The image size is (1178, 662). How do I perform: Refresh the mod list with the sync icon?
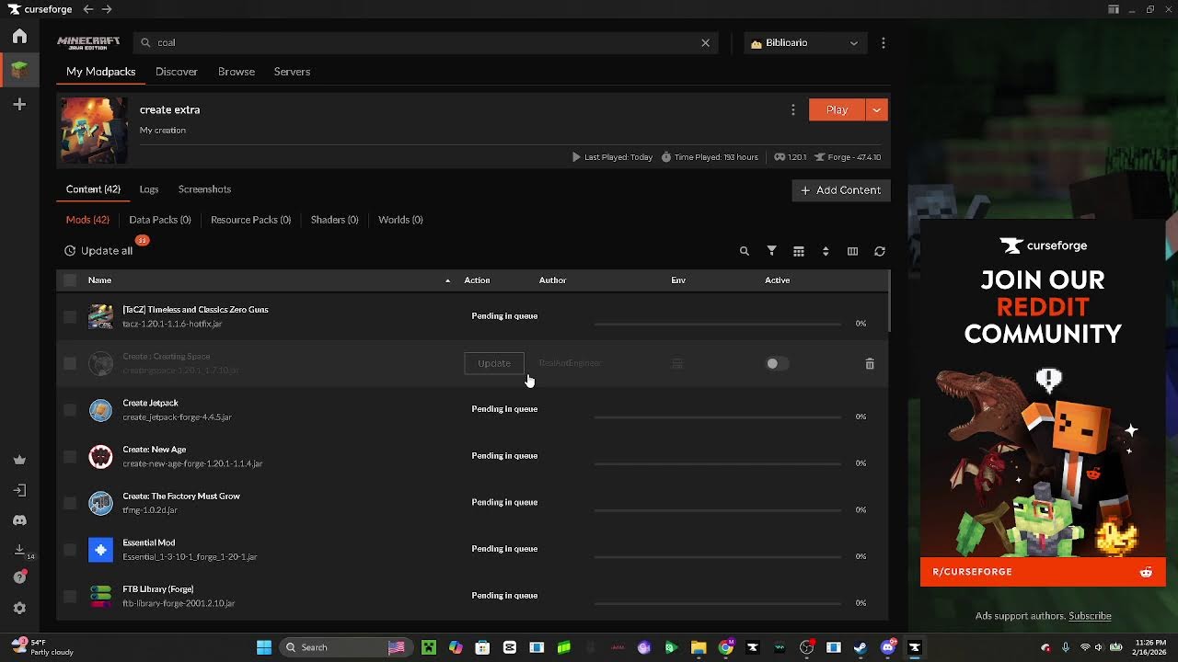click(880, 251)
